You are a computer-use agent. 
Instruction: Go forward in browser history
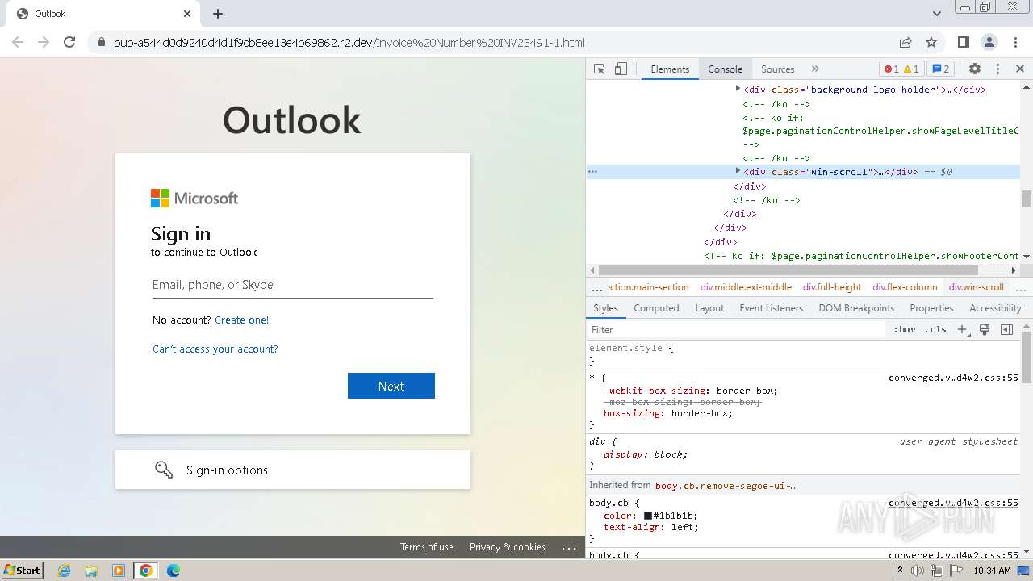pyautogui.click(x=44, y=42)
